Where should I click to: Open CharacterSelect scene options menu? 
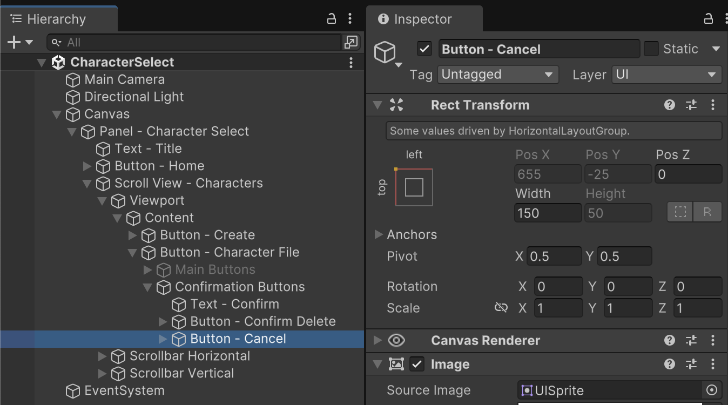click(350, 62)
